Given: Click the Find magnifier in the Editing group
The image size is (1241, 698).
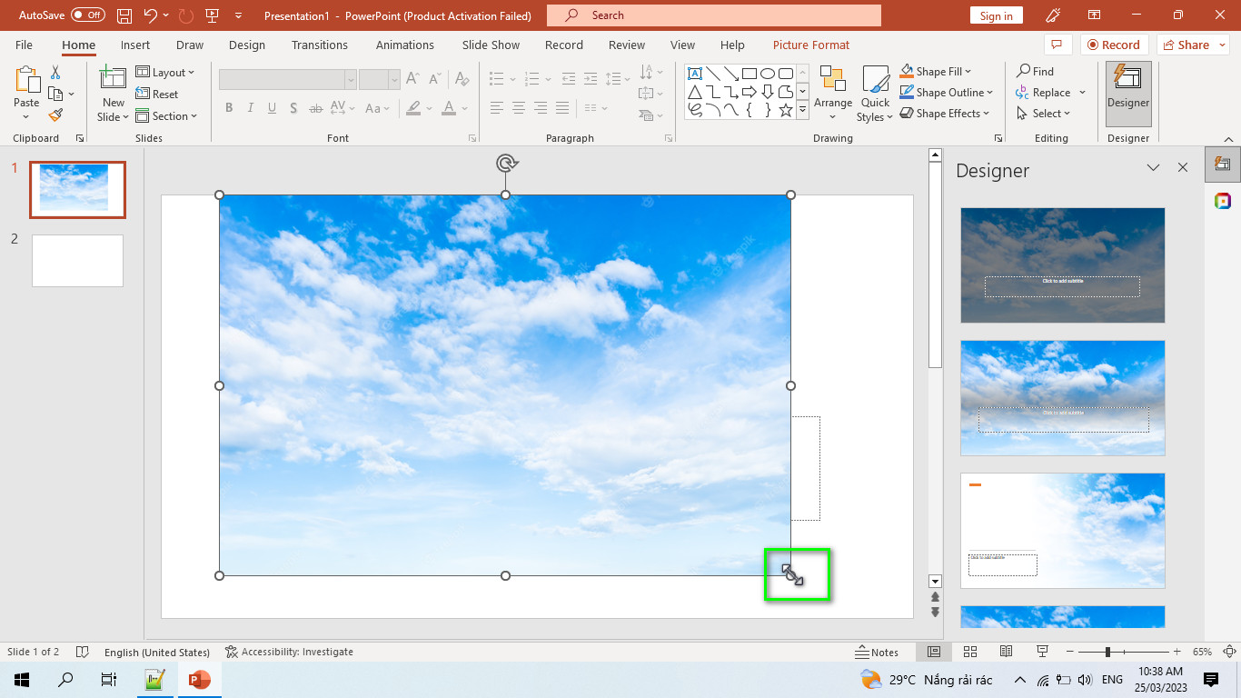Looking at the screenshot, I should pos(1036,72).
